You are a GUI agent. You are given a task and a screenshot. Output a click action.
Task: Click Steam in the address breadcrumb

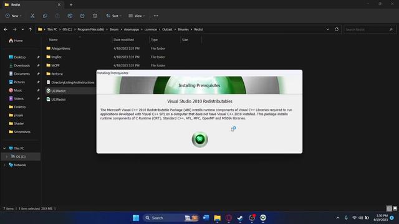tap(114, 29)
